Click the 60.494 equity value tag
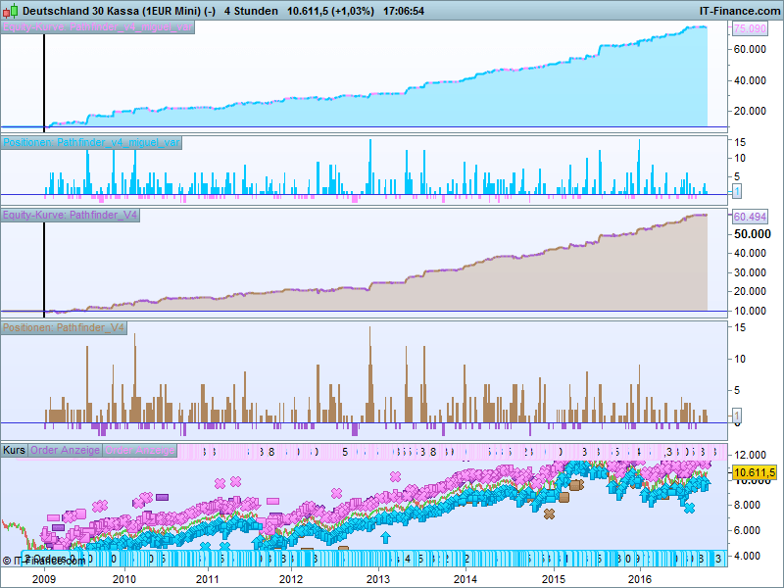 [750, 217]
